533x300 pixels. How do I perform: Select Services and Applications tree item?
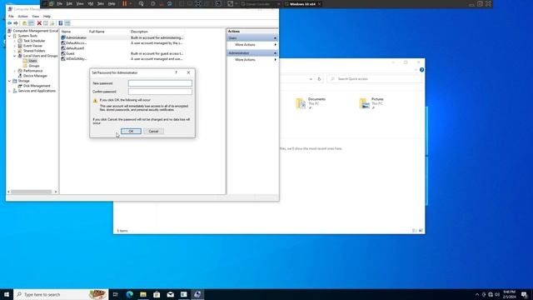(37, 91)
